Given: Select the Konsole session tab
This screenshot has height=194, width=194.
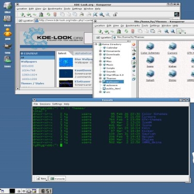Looking at the screenshot, I should [57, 178].
